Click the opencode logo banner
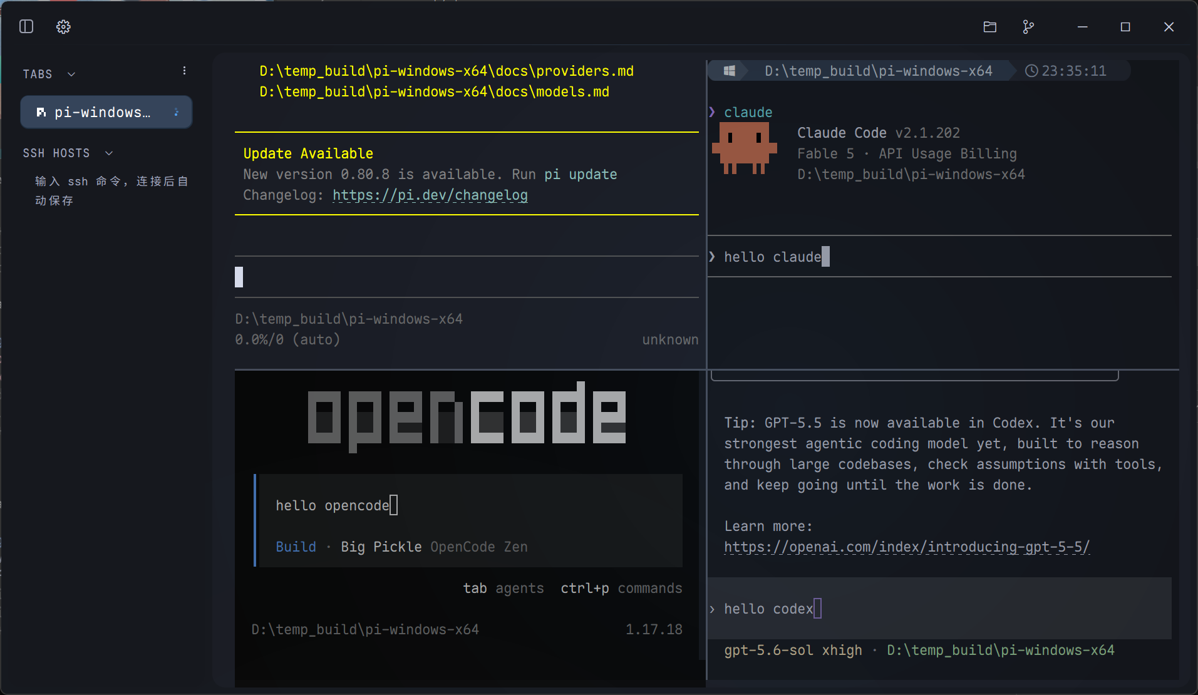Image resolution: width=1198 pixels, height=695 pixels. [x=467, y=416]
